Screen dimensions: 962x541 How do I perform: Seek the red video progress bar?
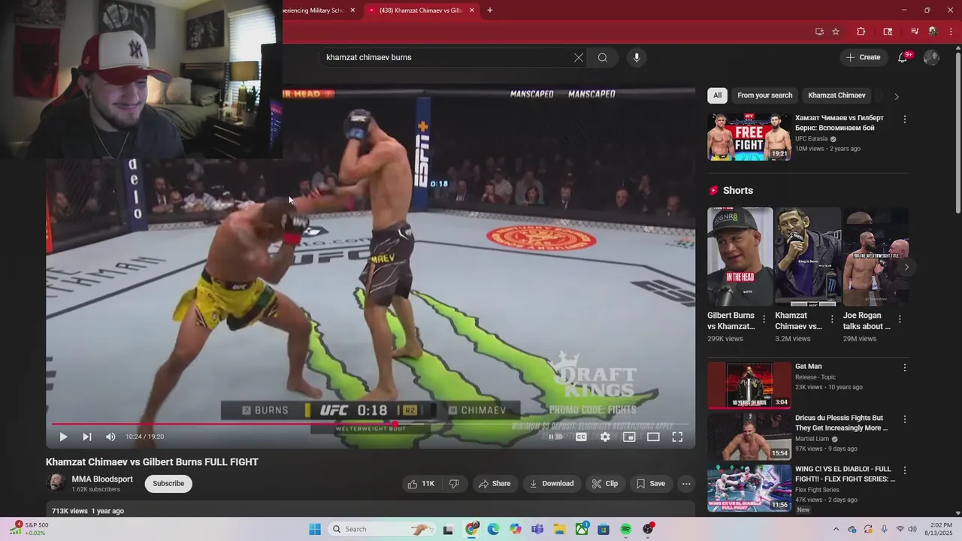(x=370, y=424)
